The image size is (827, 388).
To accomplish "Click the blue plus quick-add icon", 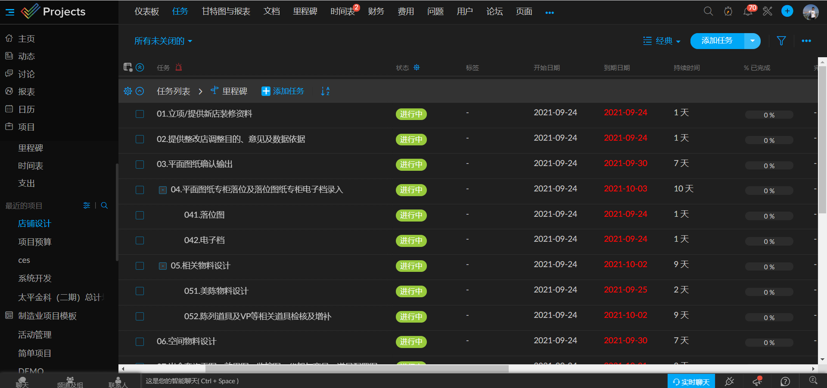I will point(787,11).
